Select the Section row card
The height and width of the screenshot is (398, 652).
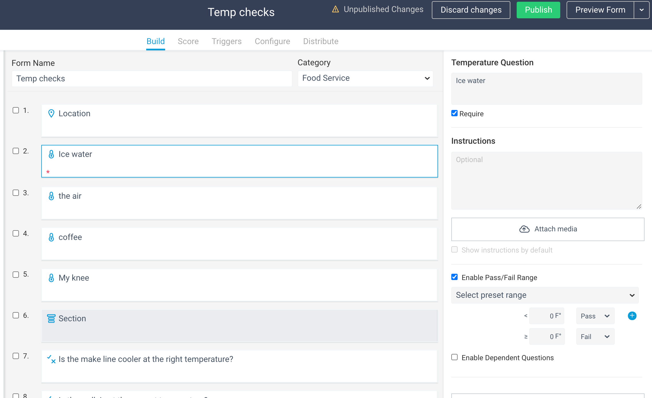point(239,326)
